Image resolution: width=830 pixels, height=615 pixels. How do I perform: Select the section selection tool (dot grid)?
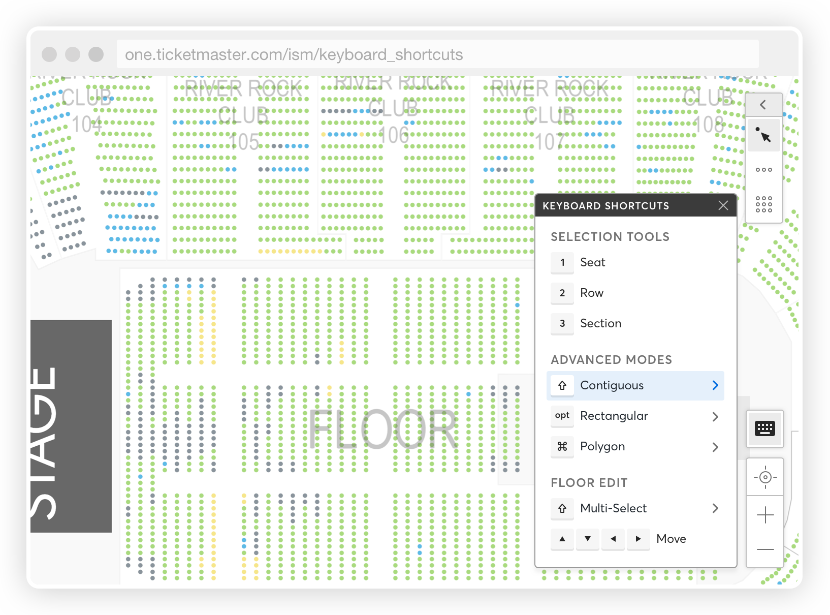(x=763, y=204)
